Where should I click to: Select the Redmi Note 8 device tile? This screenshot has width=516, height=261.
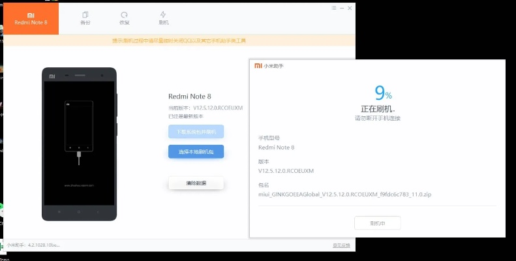(31, 18)
